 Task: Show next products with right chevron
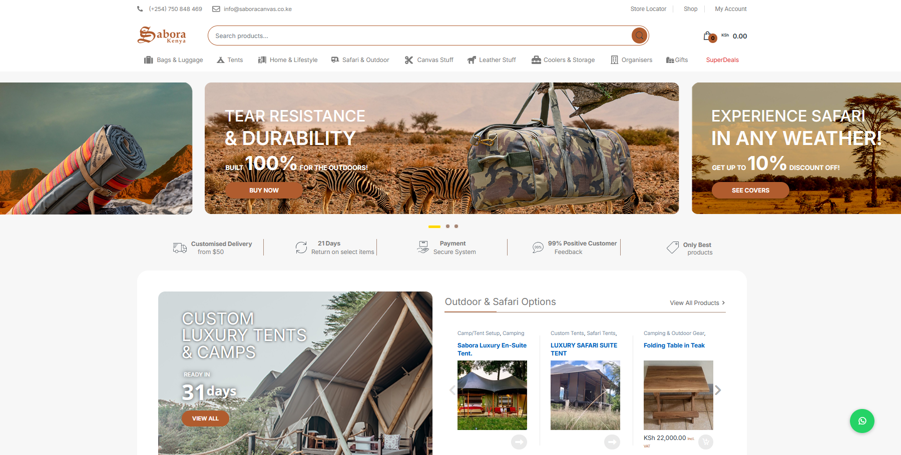click(718, 390)
